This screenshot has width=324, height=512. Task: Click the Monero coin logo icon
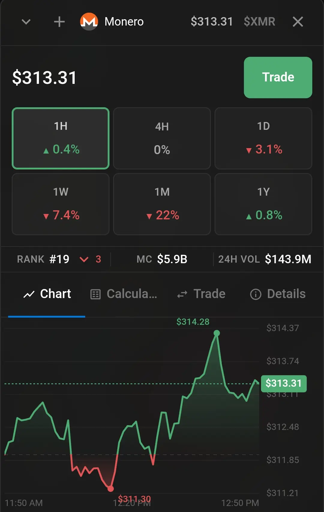point(89,22)
